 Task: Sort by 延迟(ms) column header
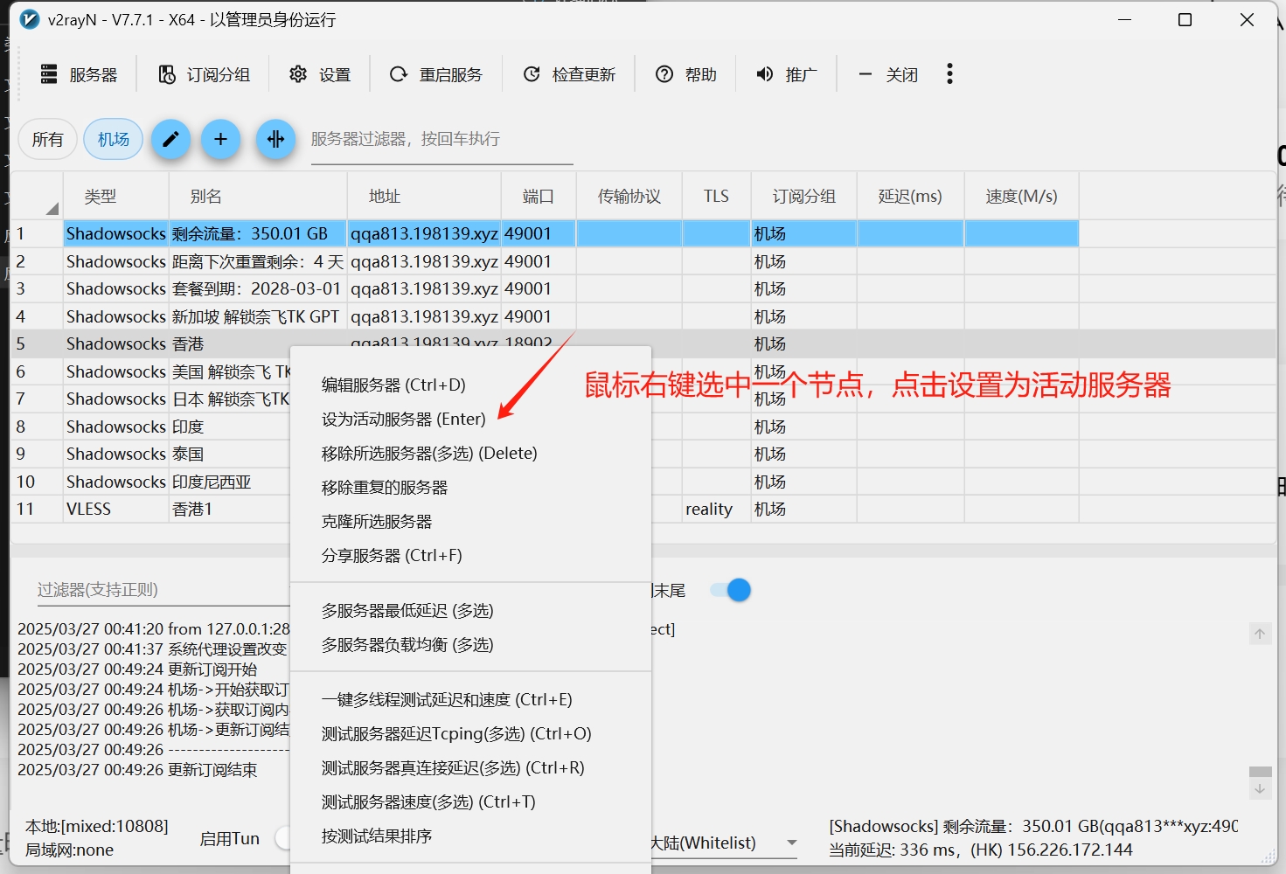click(x=910, y=197)
